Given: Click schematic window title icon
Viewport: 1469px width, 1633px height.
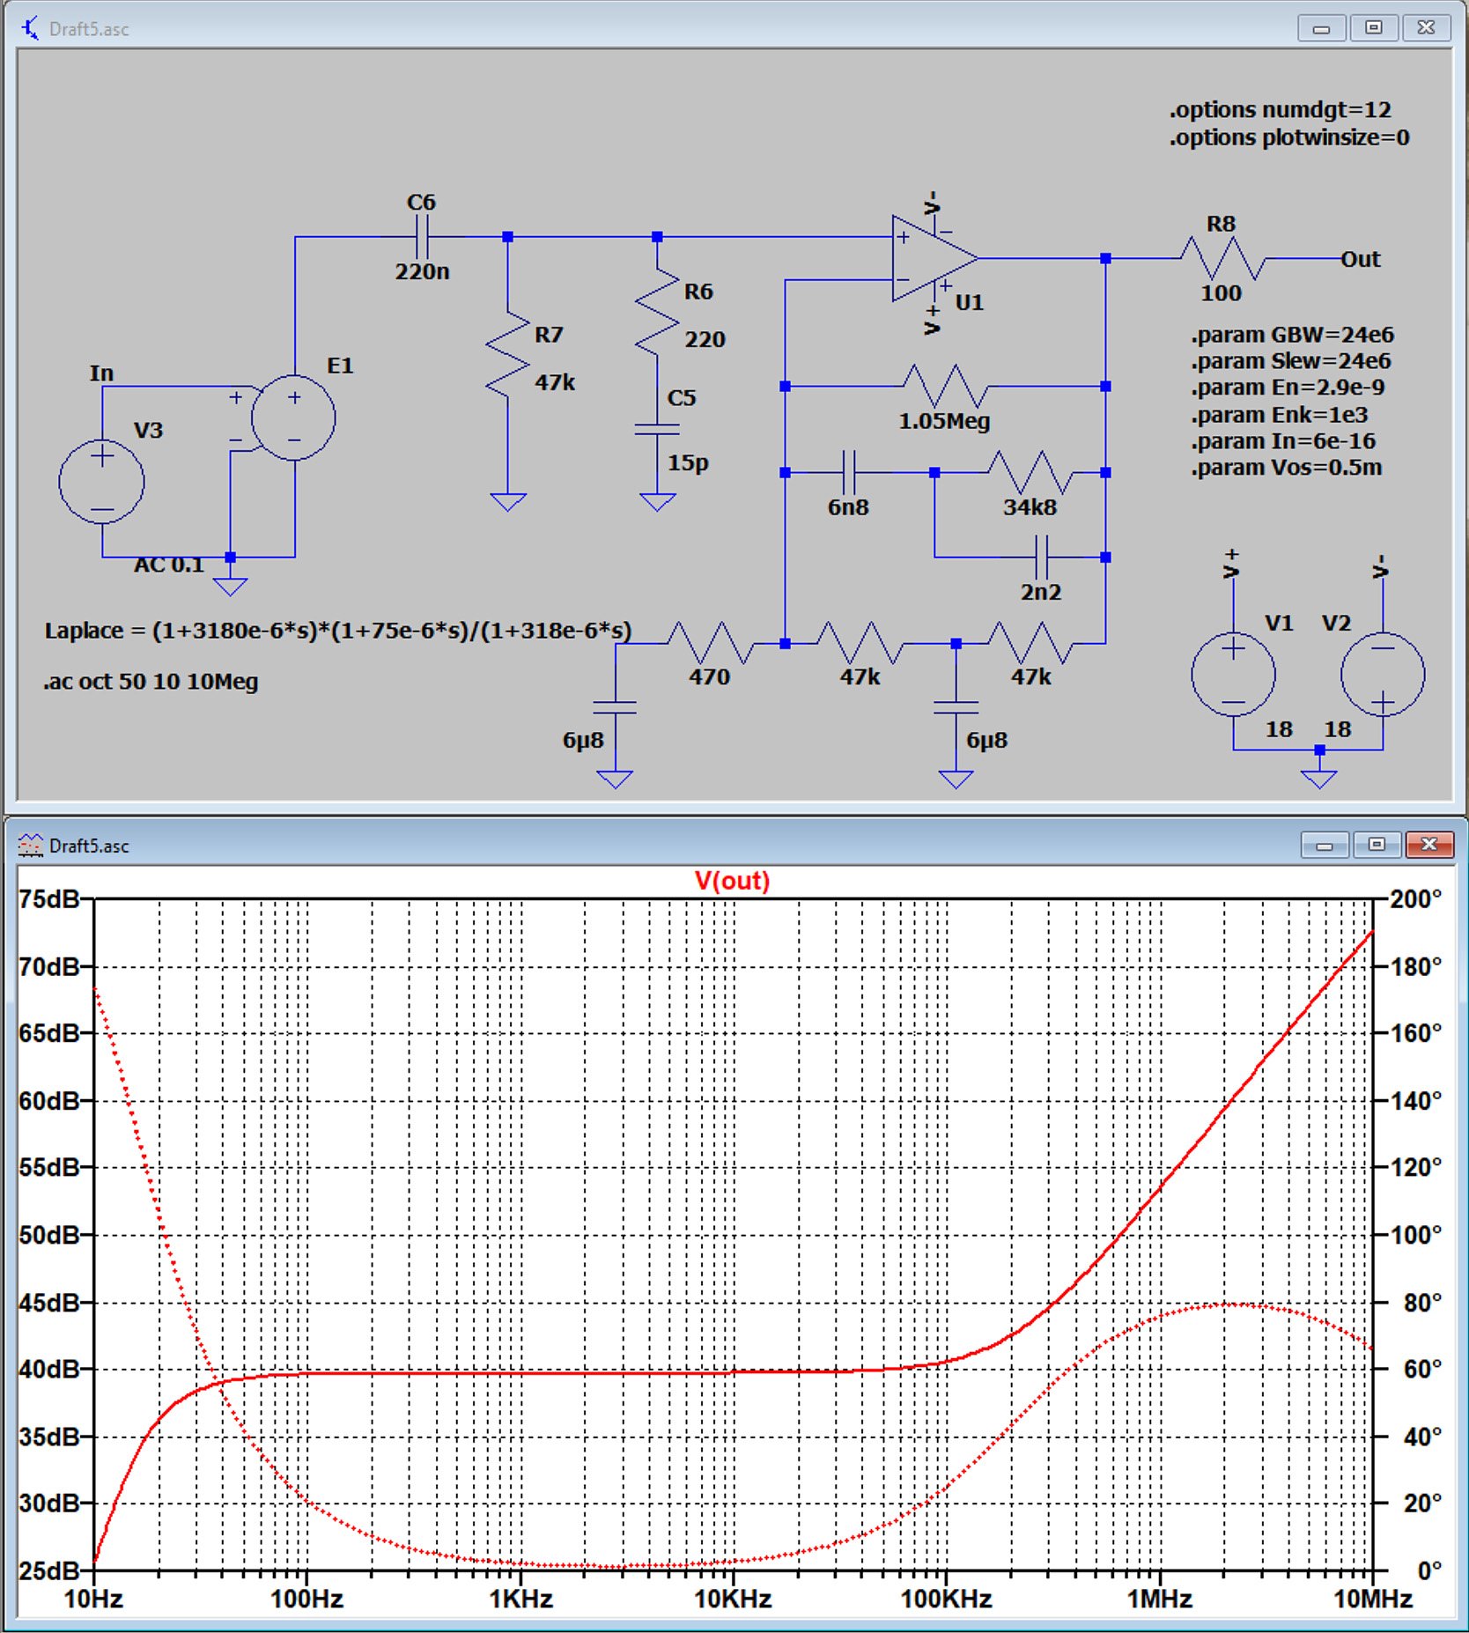Looking at the screenshot, I should coord(31,28).
